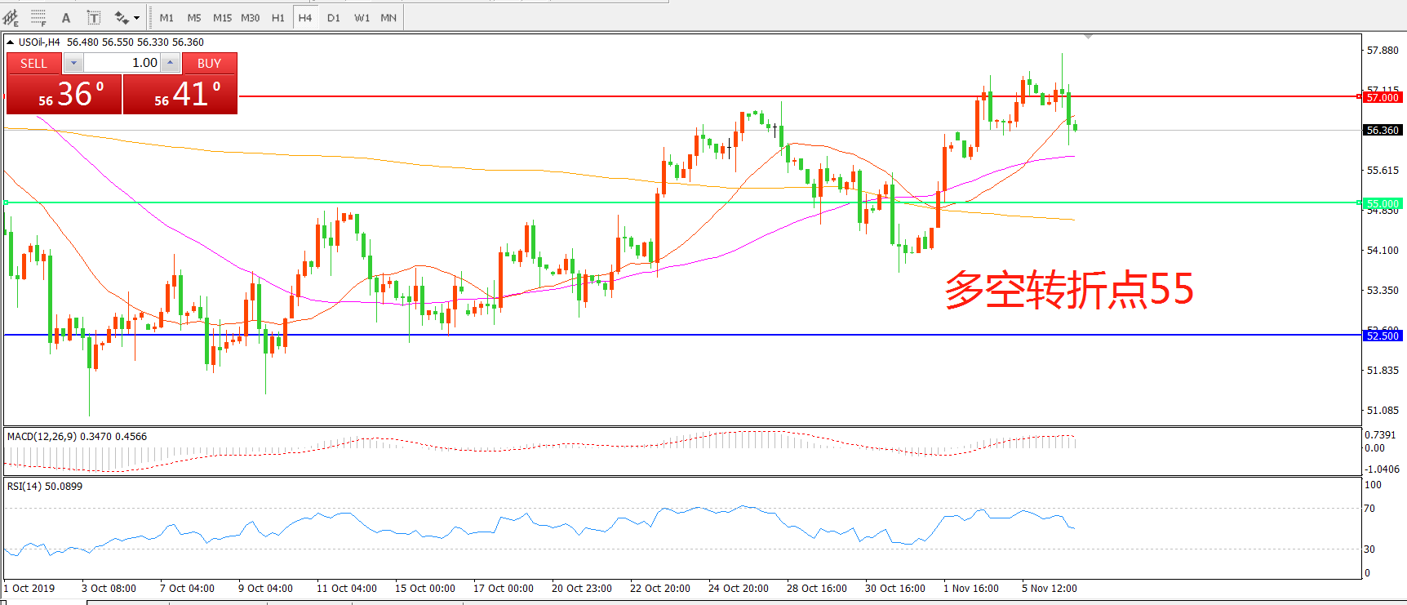
Task: Click the gray chart shift triangle marker
Action: pyautogui.click(x=1088, y=37)
